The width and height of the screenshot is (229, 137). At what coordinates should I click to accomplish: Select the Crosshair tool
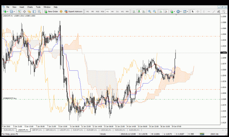[x=198, y=11]
